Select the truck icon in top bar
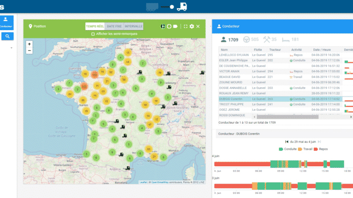 pos(182,7)
